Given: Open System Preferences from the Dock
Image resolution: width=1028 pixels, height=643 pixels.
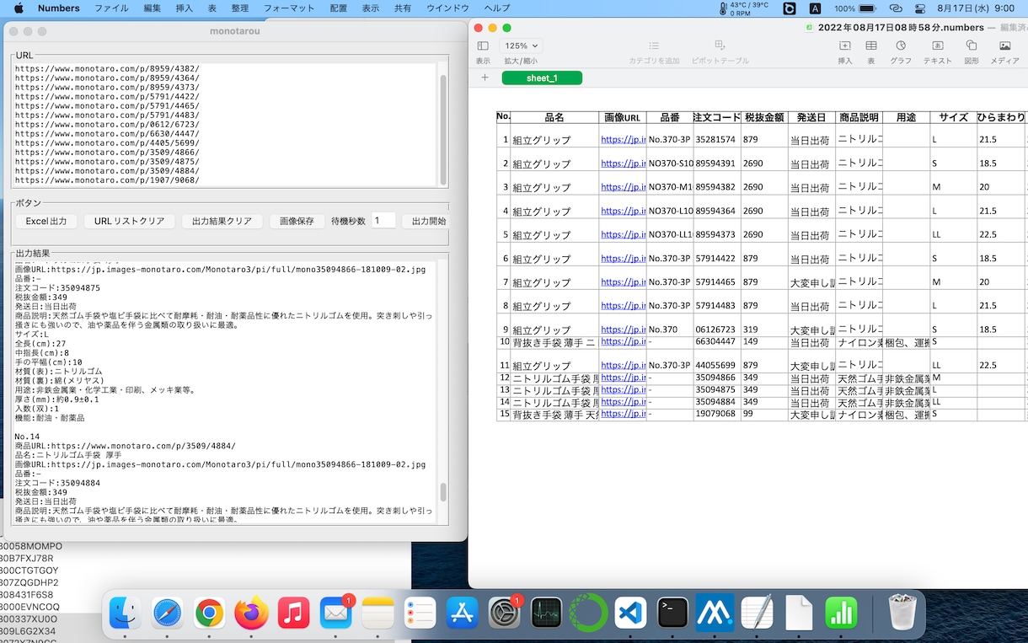Looking at the screenshot, I should (504, 614).
